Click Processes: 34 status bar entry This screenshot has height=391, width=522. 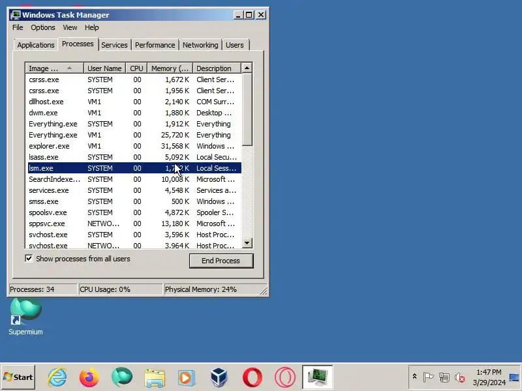coord(42,289)
